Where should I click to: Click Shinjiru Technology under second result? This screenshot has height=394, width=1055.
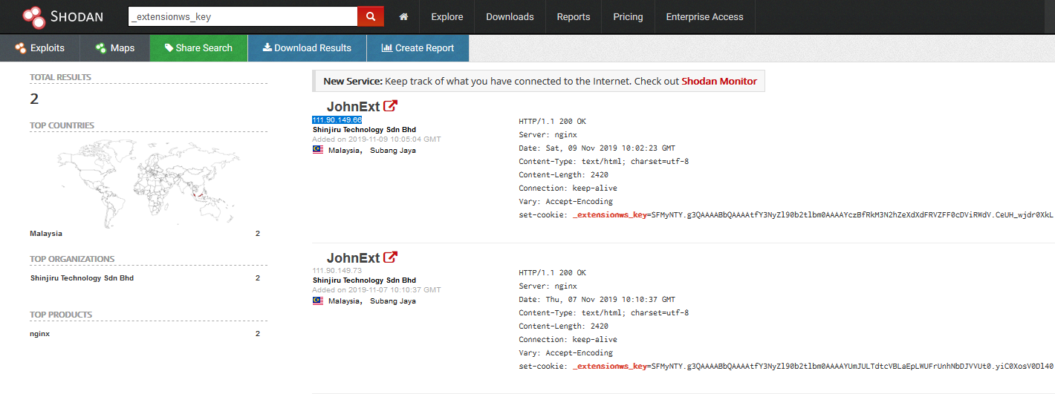click(x=364, y=280)
